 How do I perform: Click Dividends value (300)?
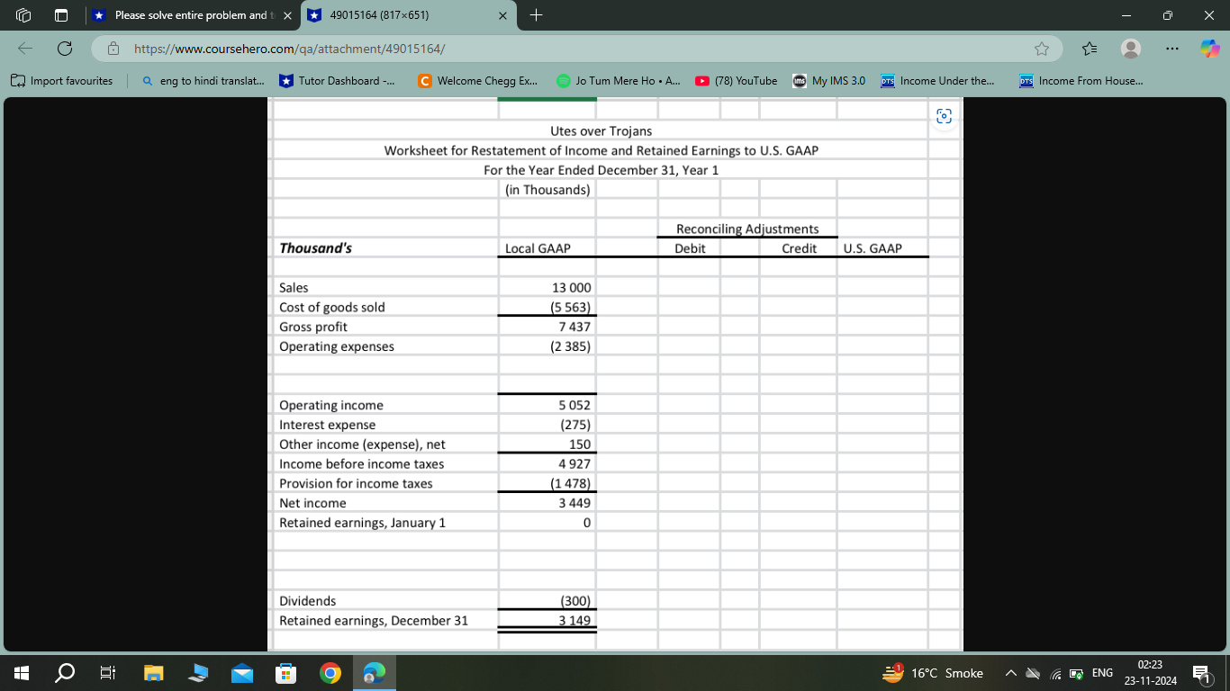click(x=574, y=601)
